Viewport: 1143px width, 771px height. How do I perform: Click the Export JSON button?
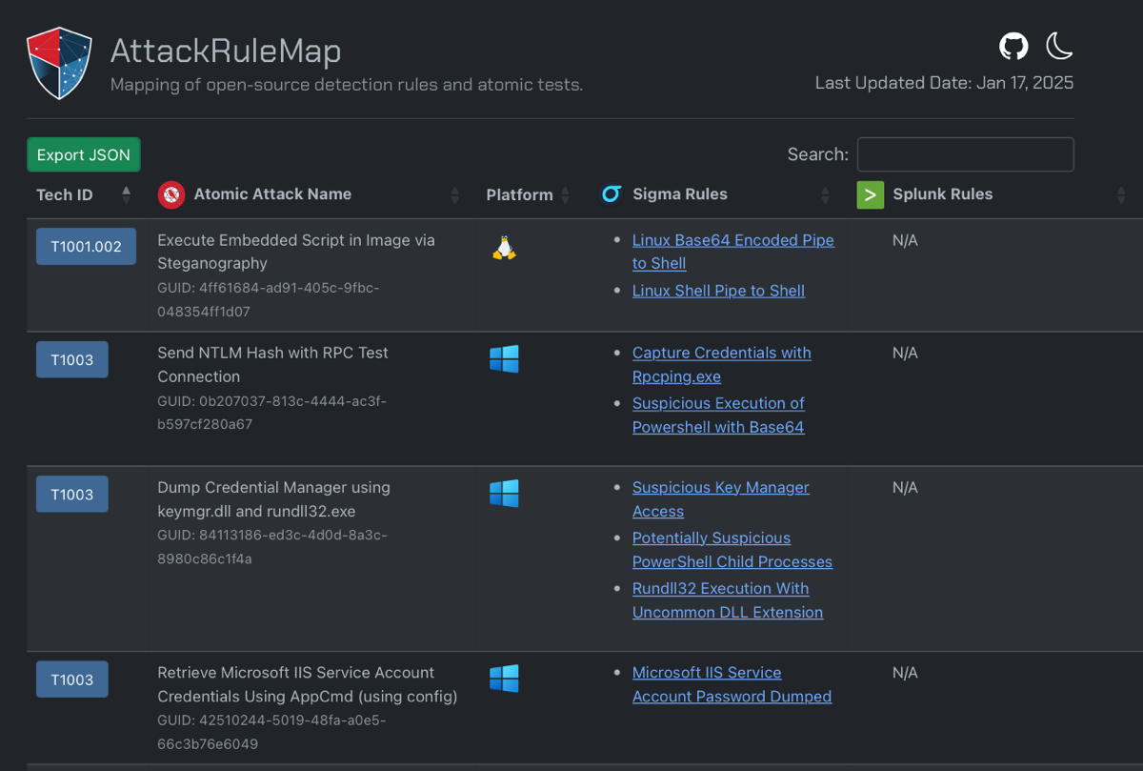point(84,154)
